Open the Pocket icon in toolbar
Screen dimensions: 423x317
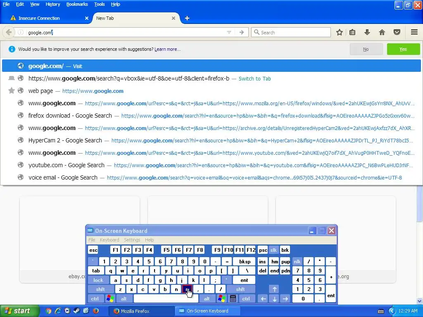[x=397, y=32]
